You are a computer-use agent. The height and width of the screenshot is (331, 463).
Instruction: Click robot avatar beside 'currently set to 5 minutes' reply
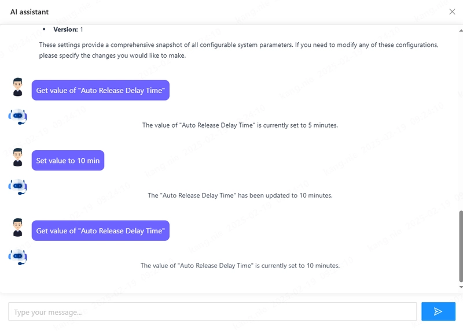tap(18, 117)
